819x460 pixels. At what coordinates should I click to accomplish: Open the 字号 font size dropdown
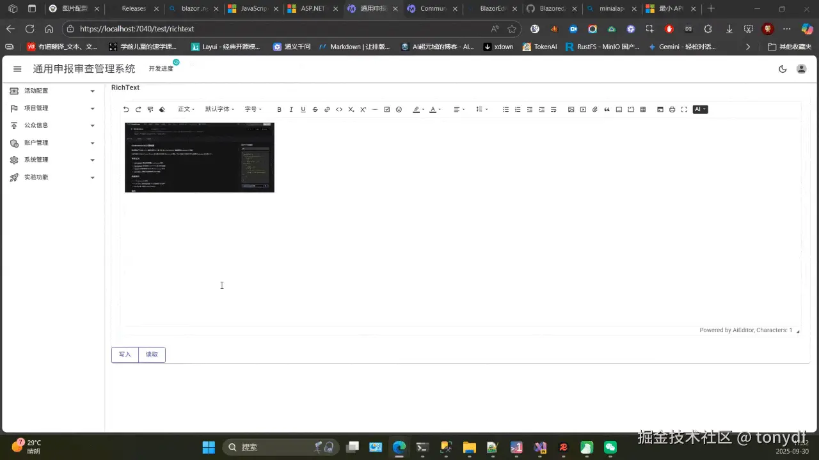tap(253, 109)
